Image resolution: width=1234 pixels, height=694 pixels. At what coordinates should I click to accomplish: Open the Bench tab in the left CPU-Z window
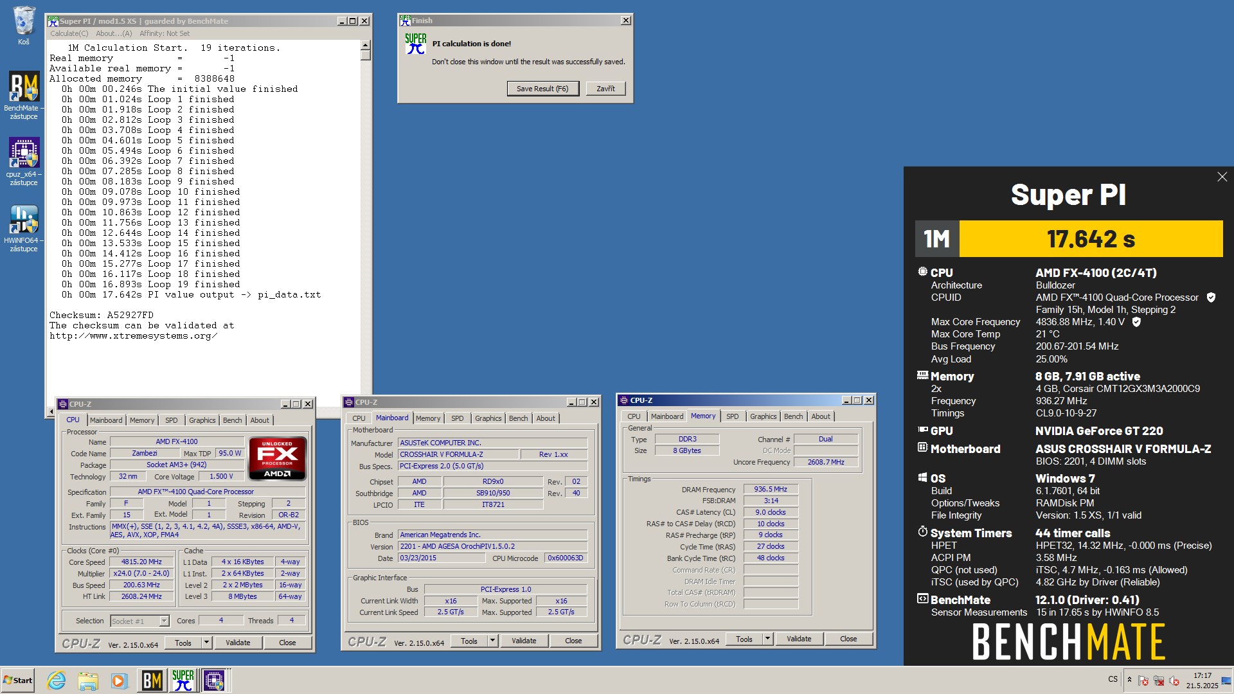tap(233, 420)
